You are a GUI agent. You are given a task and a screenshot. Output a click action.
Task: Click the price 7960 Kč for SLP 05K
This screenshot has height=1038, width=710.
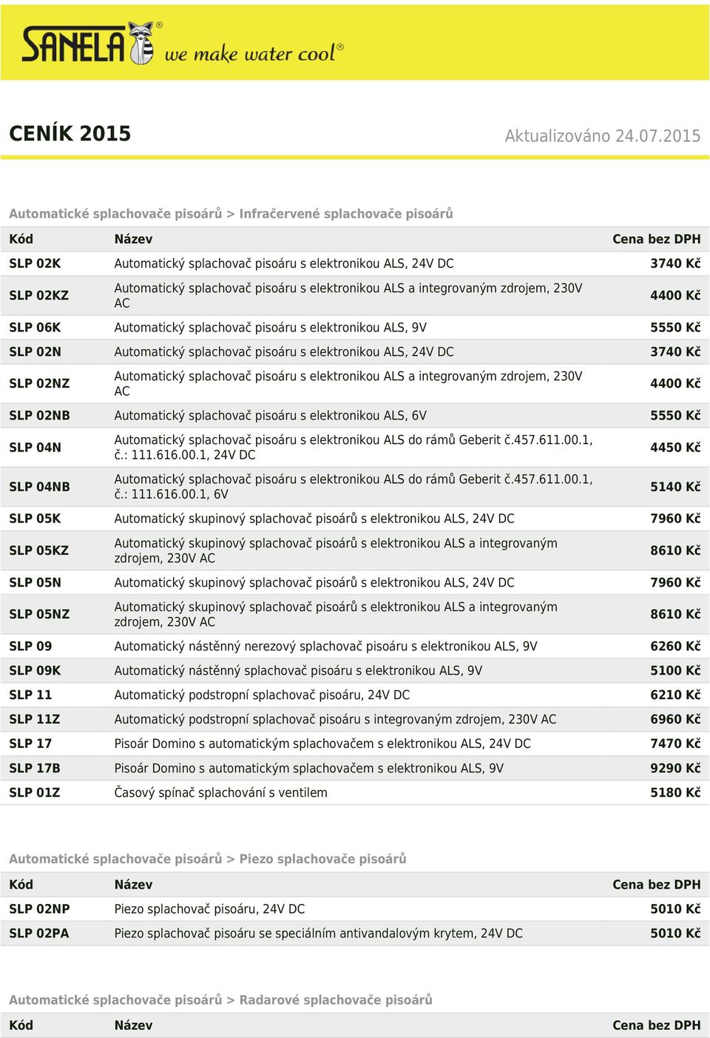click(675, 519)
